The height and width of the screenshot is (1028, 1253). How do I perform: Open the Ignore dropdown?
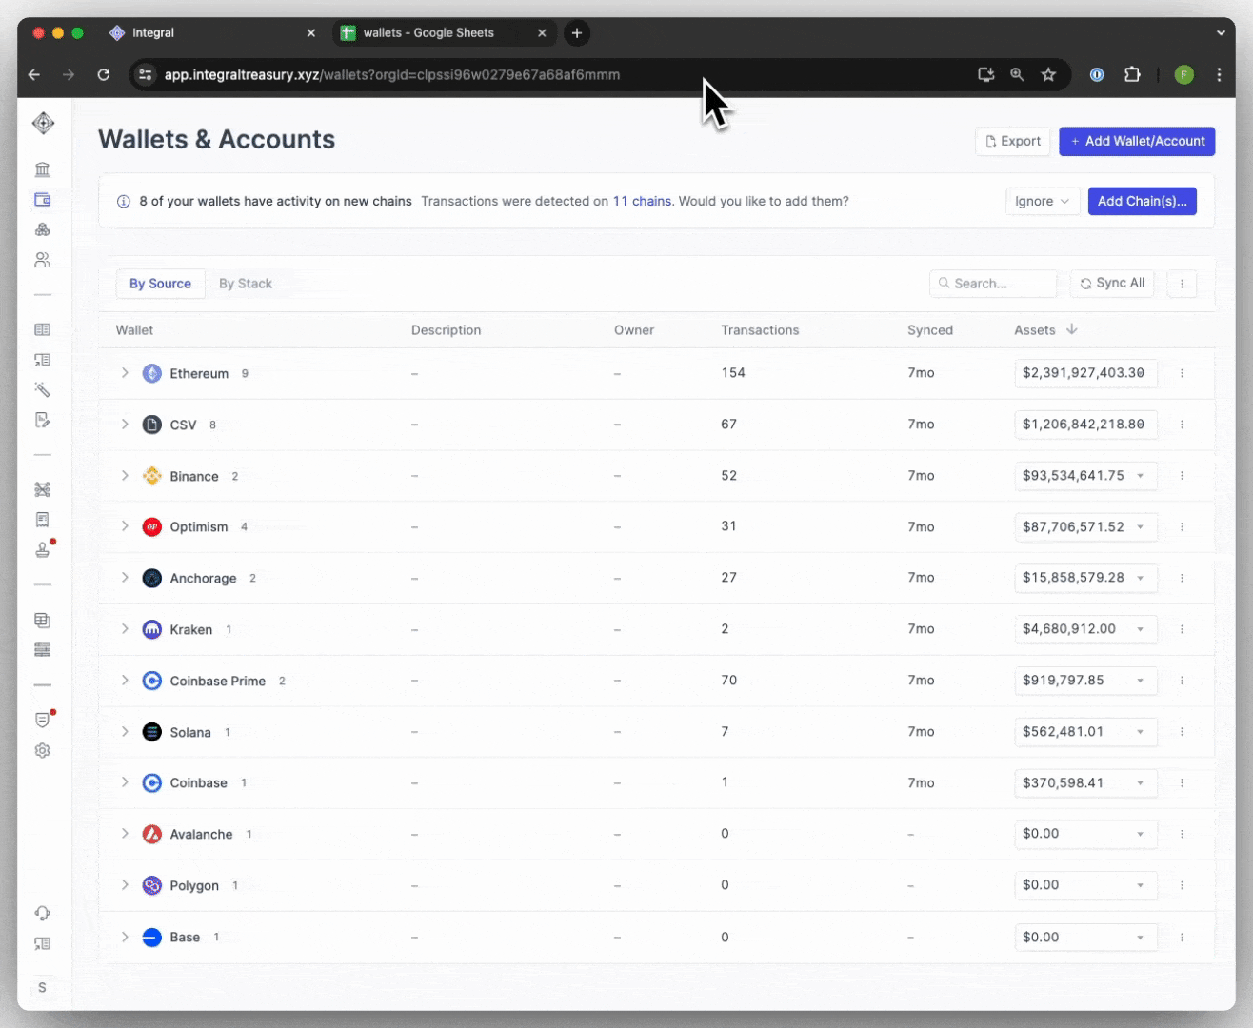[1042, 201]
